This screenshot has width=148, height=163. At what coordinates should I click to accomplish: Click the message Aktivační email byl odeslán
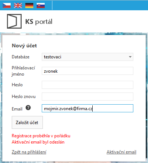point(38,142)
